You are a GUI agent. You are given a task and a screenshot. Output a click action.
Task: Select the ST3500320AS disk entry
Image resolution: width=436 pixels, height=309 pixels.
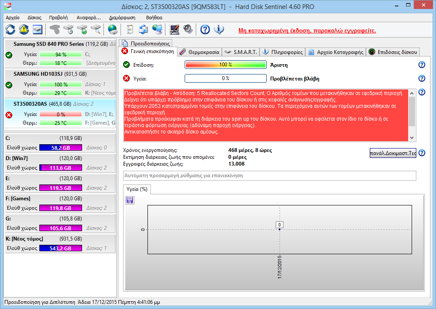click(x=60, y=113)
